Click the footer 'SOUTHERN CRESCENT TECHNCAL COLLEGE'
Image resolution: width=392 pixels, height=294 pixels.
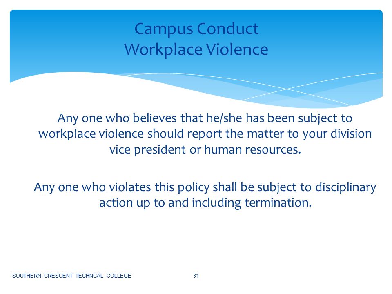coord(72,276)
